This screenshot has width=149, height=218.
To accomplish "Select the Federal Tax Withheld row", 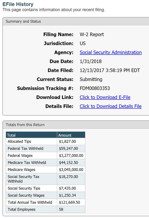I will tap(45, 149).
